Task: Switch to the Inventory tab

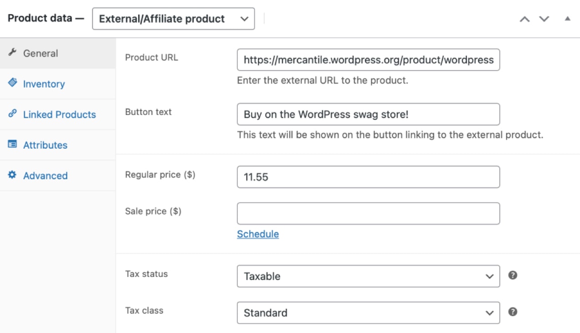Action: pos(44,84)
